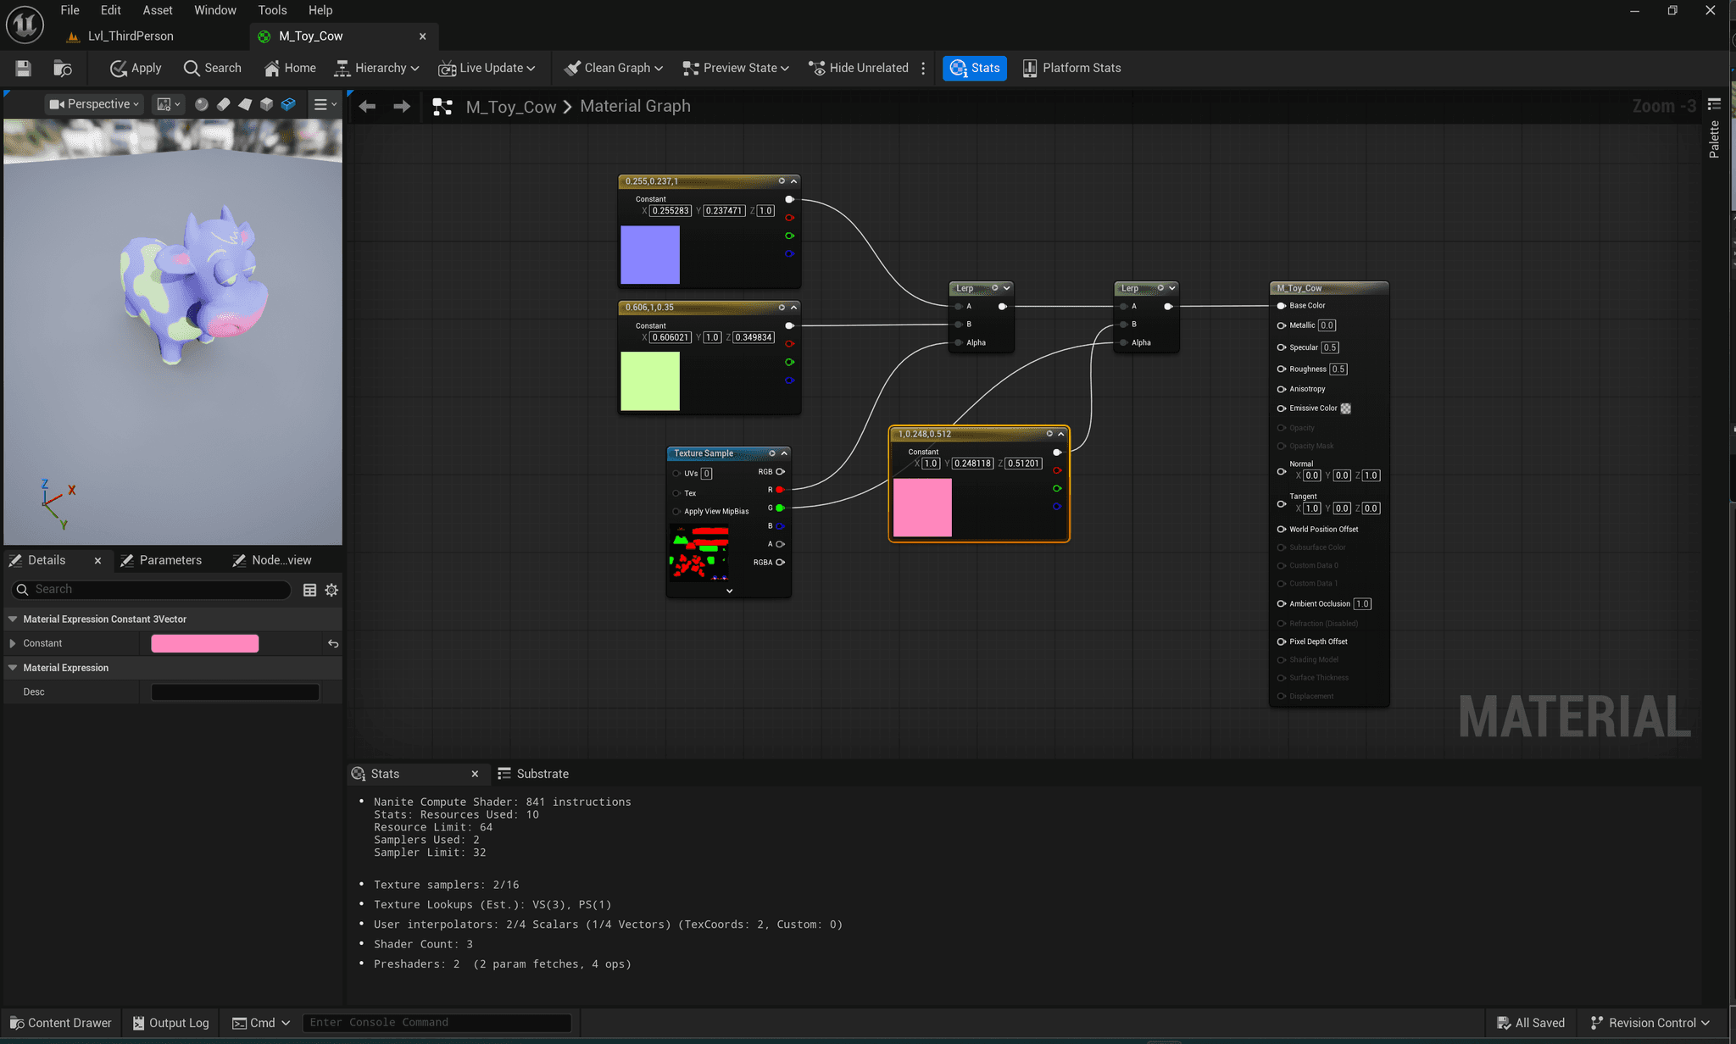Toggle the Stats button off
The width and height of the screenshot is (1736, 1044).
click(975, 68)
